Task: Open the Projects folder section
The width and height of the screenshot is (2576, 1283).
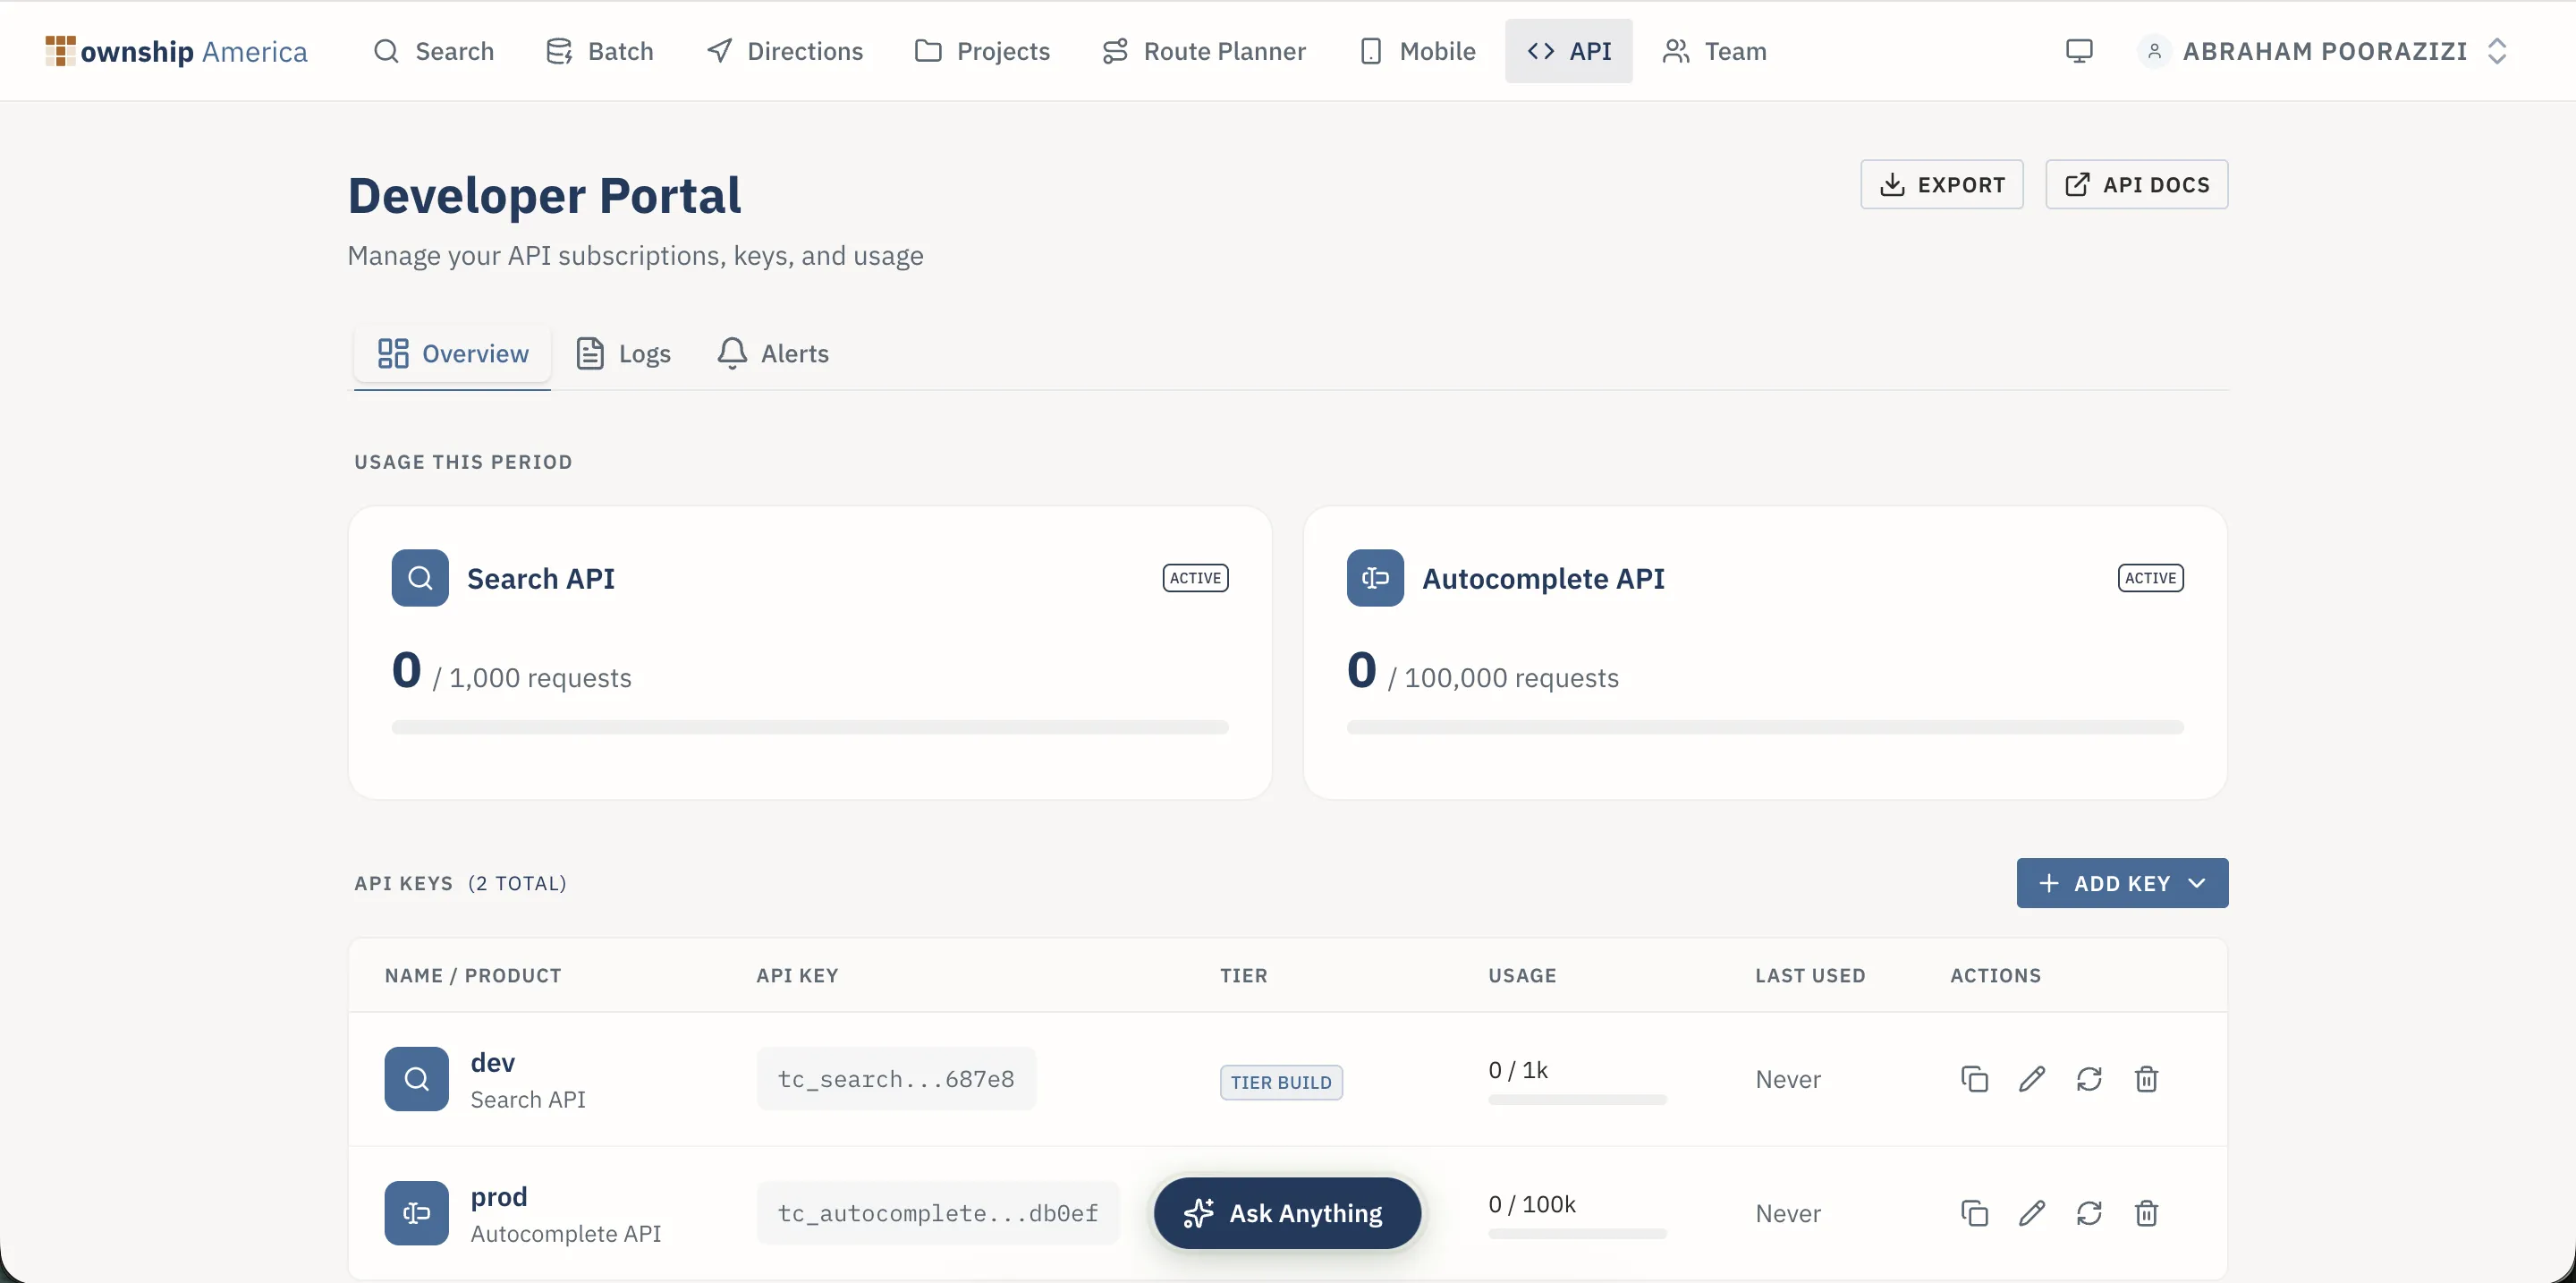Action: click(x=983, y=51)
